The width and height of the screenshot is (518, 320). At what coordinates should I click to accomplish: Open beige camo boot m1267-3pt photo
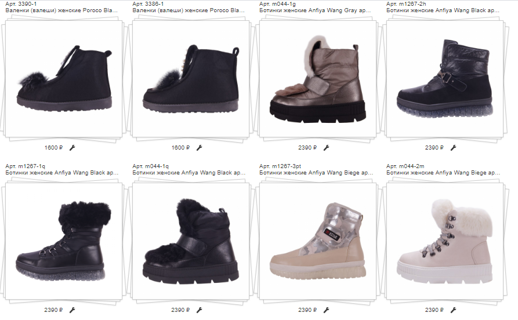tap(318, 241)
